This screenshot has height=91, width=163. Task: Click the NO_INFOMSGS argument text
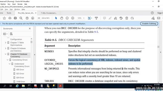[52, 69]
